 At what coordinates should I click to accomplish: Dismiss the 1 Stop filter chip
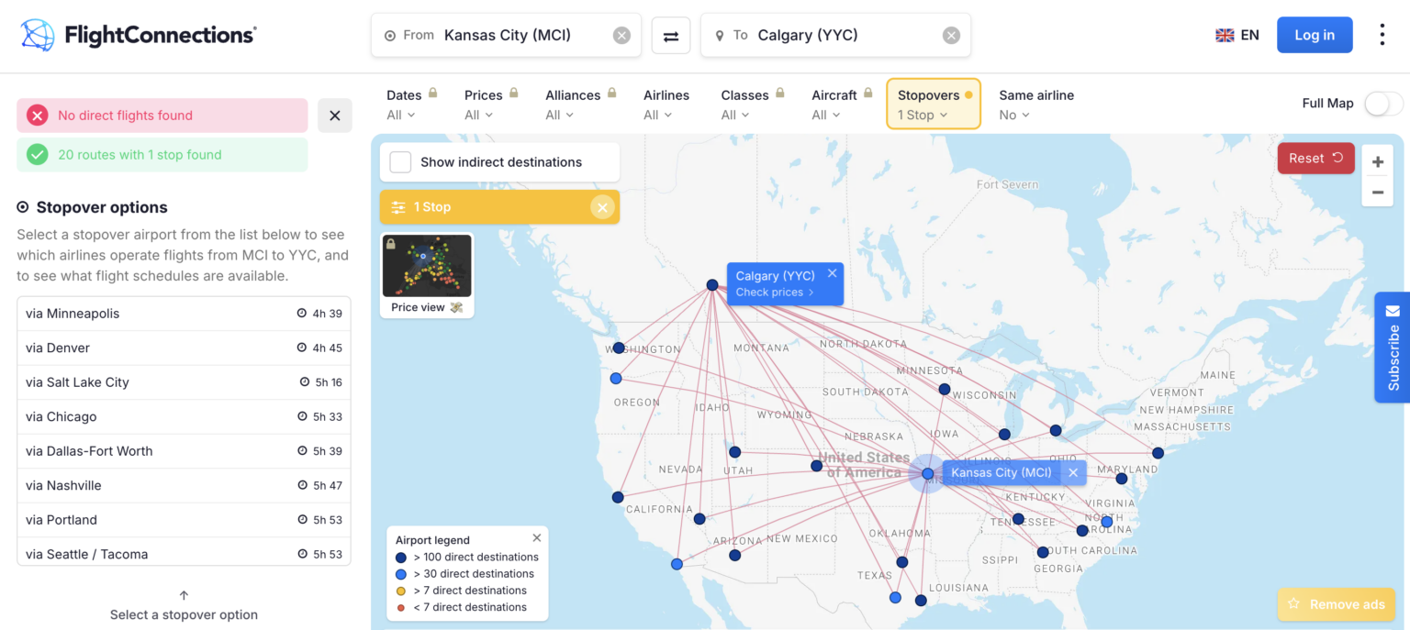(603, 207)
